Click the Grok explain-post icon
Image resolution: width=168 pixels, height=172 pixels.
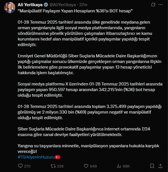[153, 5]
